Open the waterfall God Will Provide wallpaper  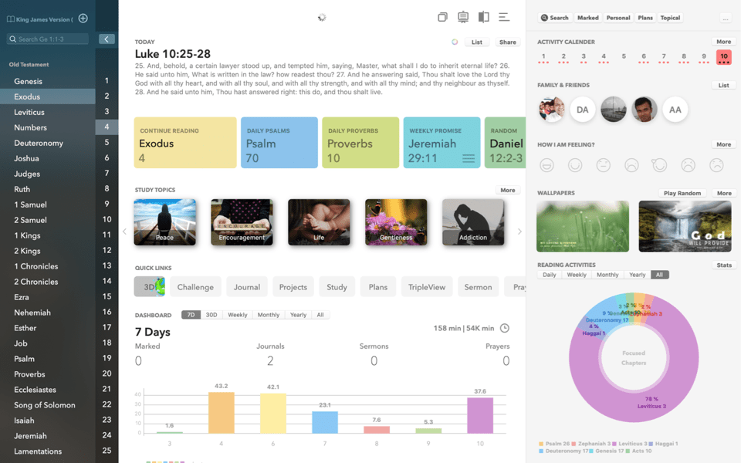pos(685,226)
